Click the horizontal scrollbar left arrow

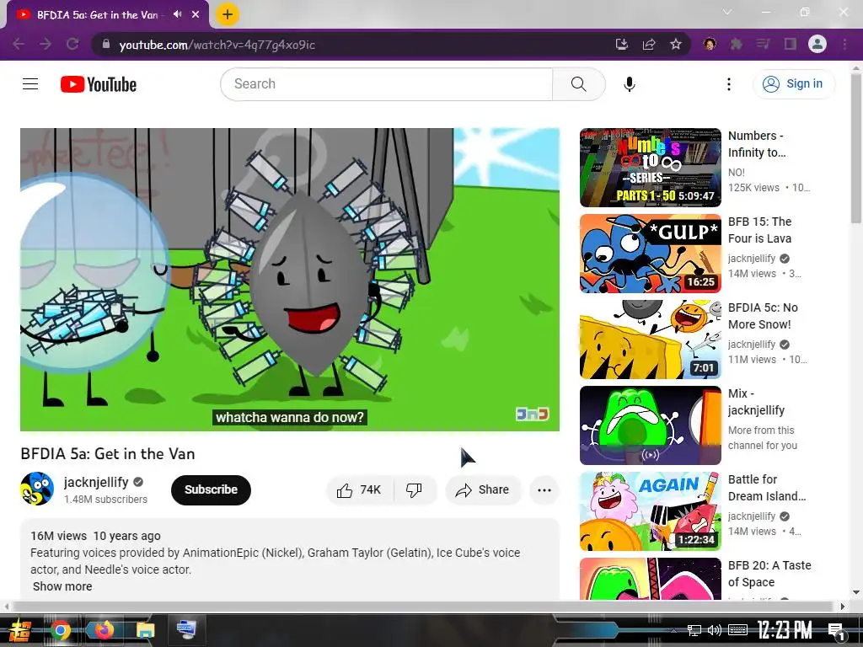(6, 607)
